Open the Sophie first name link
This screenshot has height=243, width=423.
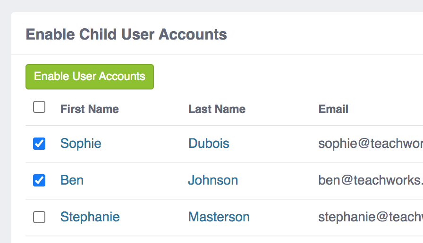point(81,143)
